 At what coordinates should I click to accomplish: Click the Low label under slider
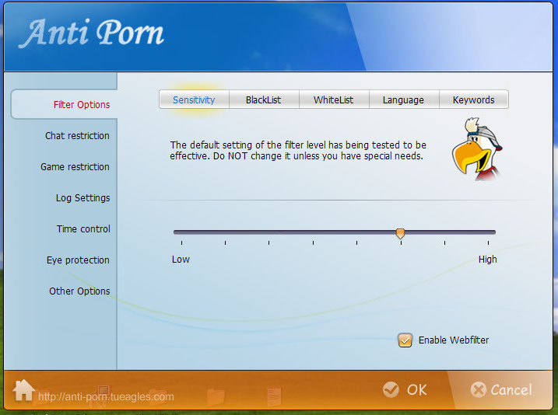(x=181, y=260)
